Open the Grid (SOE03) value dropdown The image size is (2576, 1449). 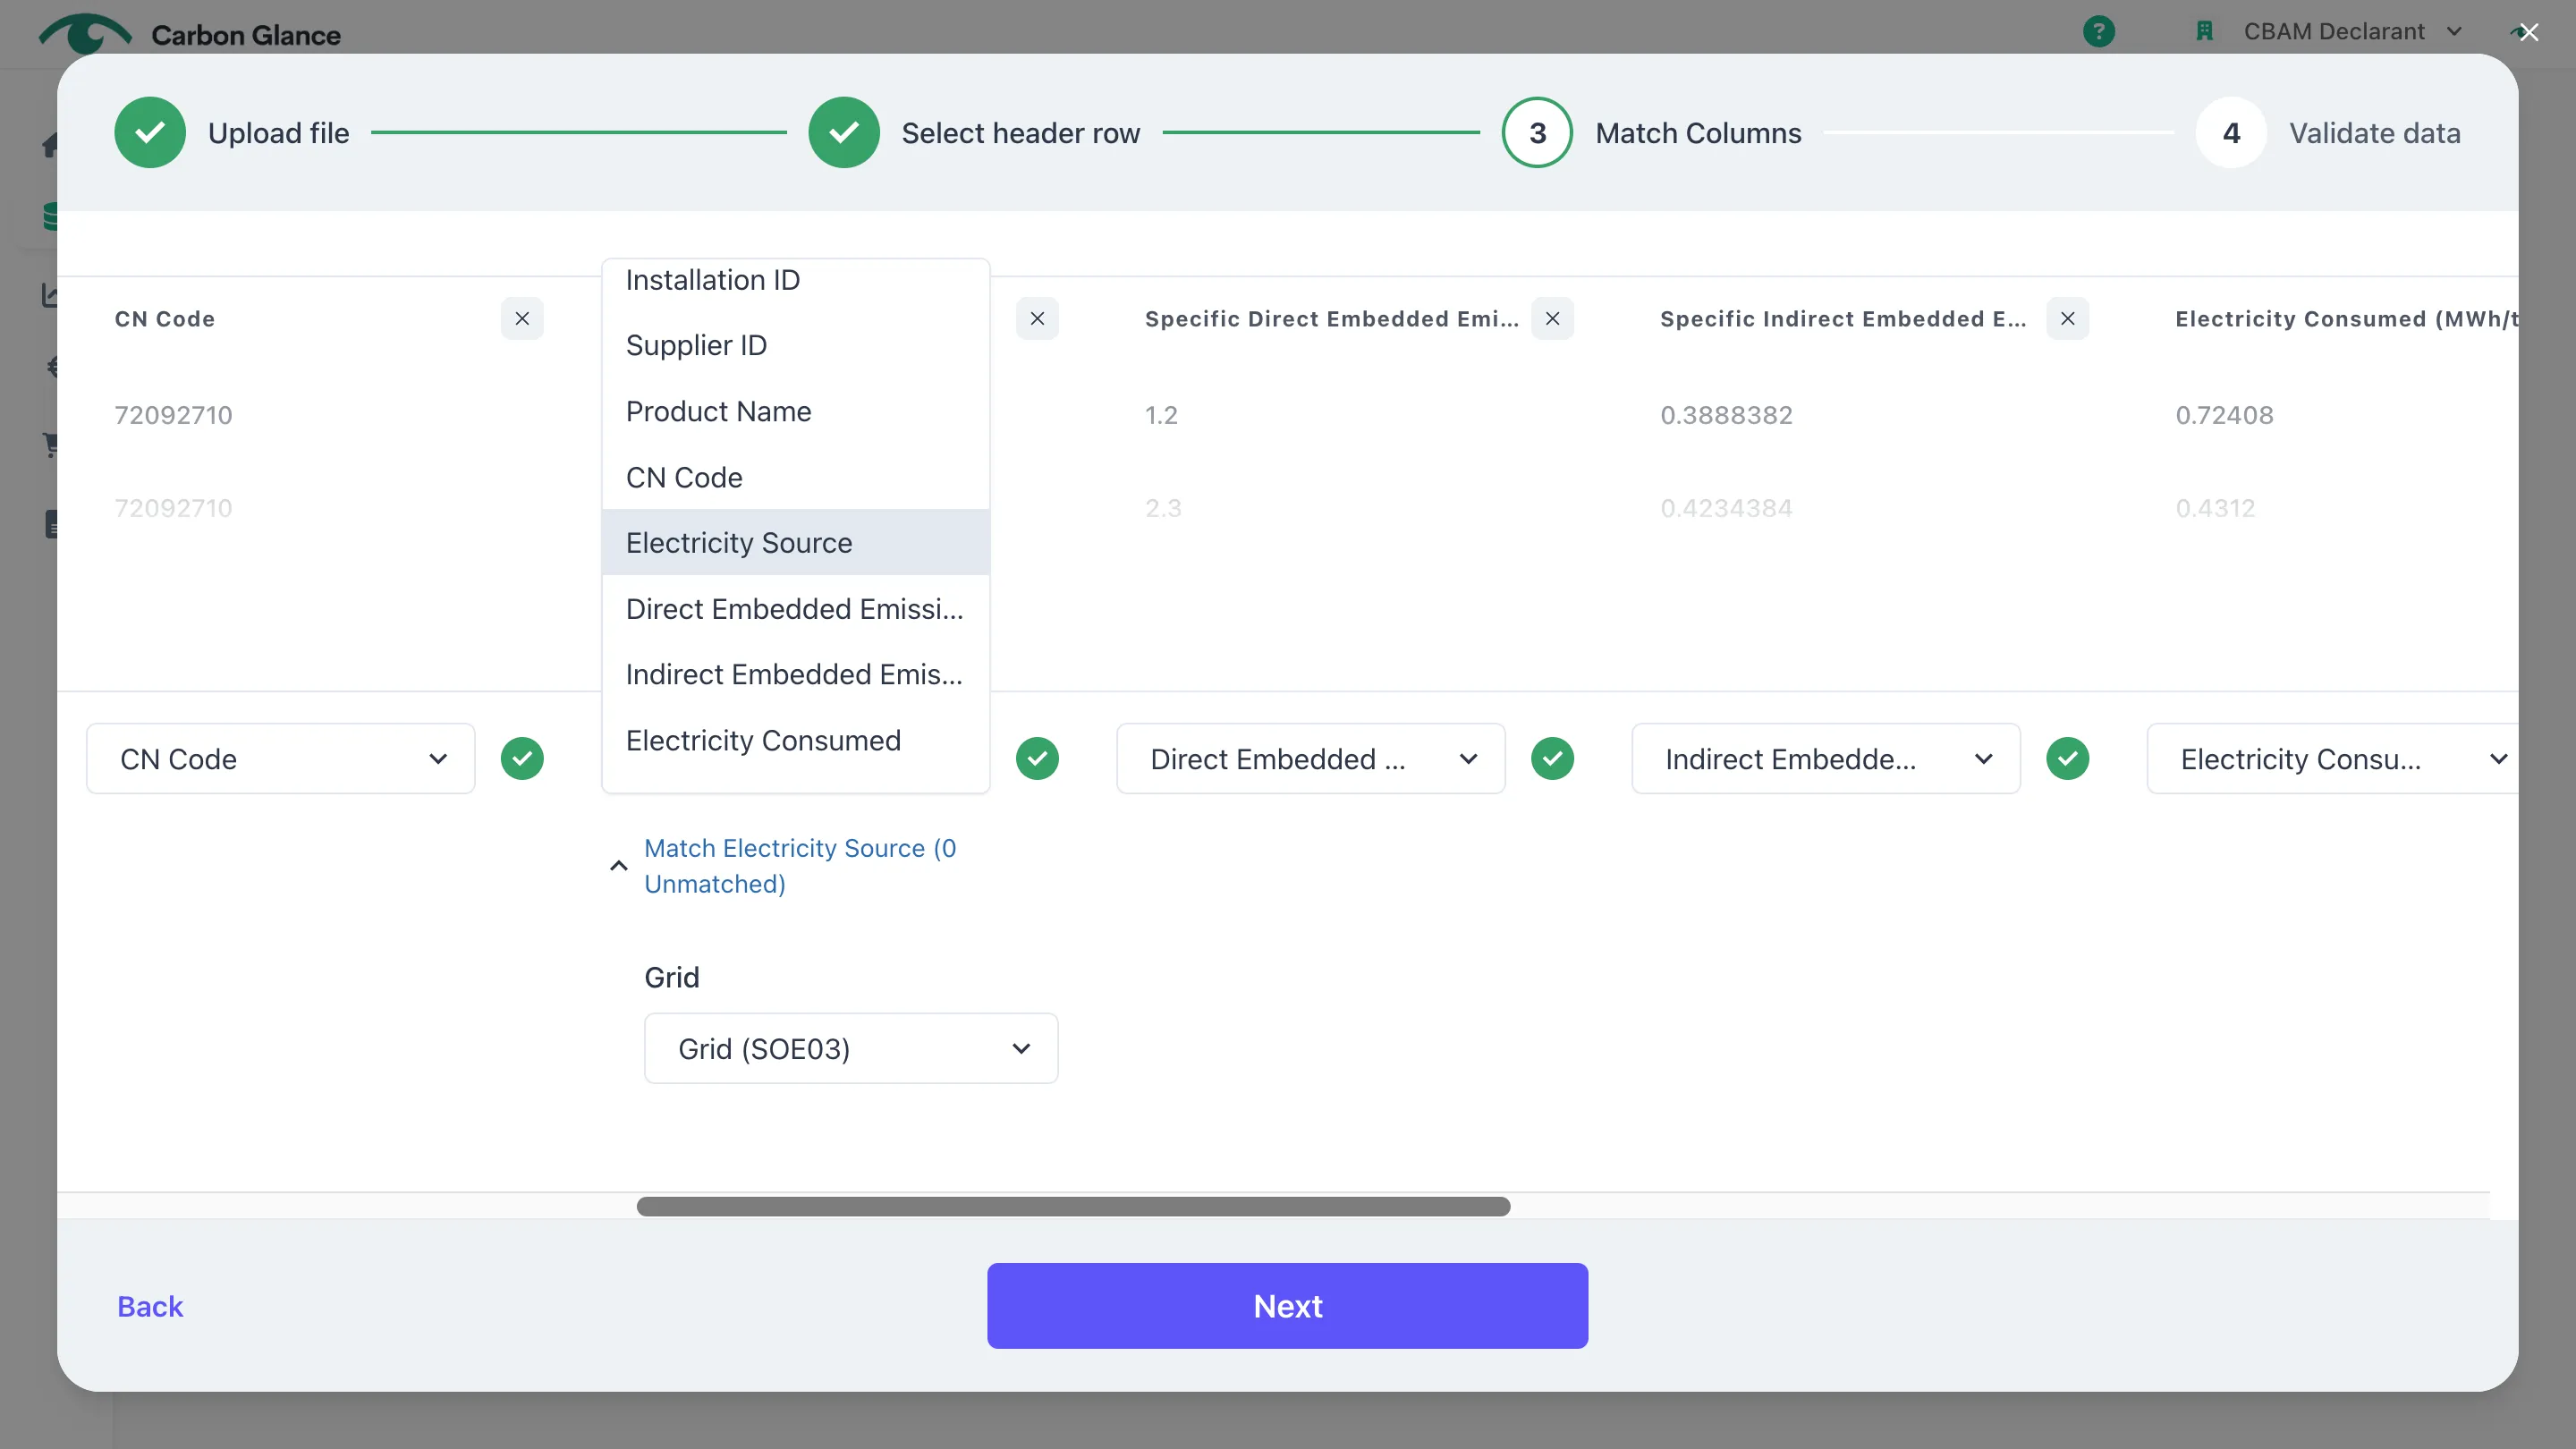coord(851,1048)
